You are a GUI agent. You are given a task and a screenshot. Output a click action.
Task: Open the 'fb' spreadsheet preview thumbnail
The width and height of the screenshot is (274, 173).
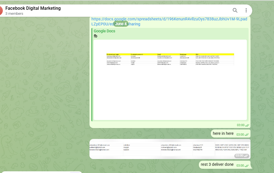pyautogui.click(x=170, y=80)
